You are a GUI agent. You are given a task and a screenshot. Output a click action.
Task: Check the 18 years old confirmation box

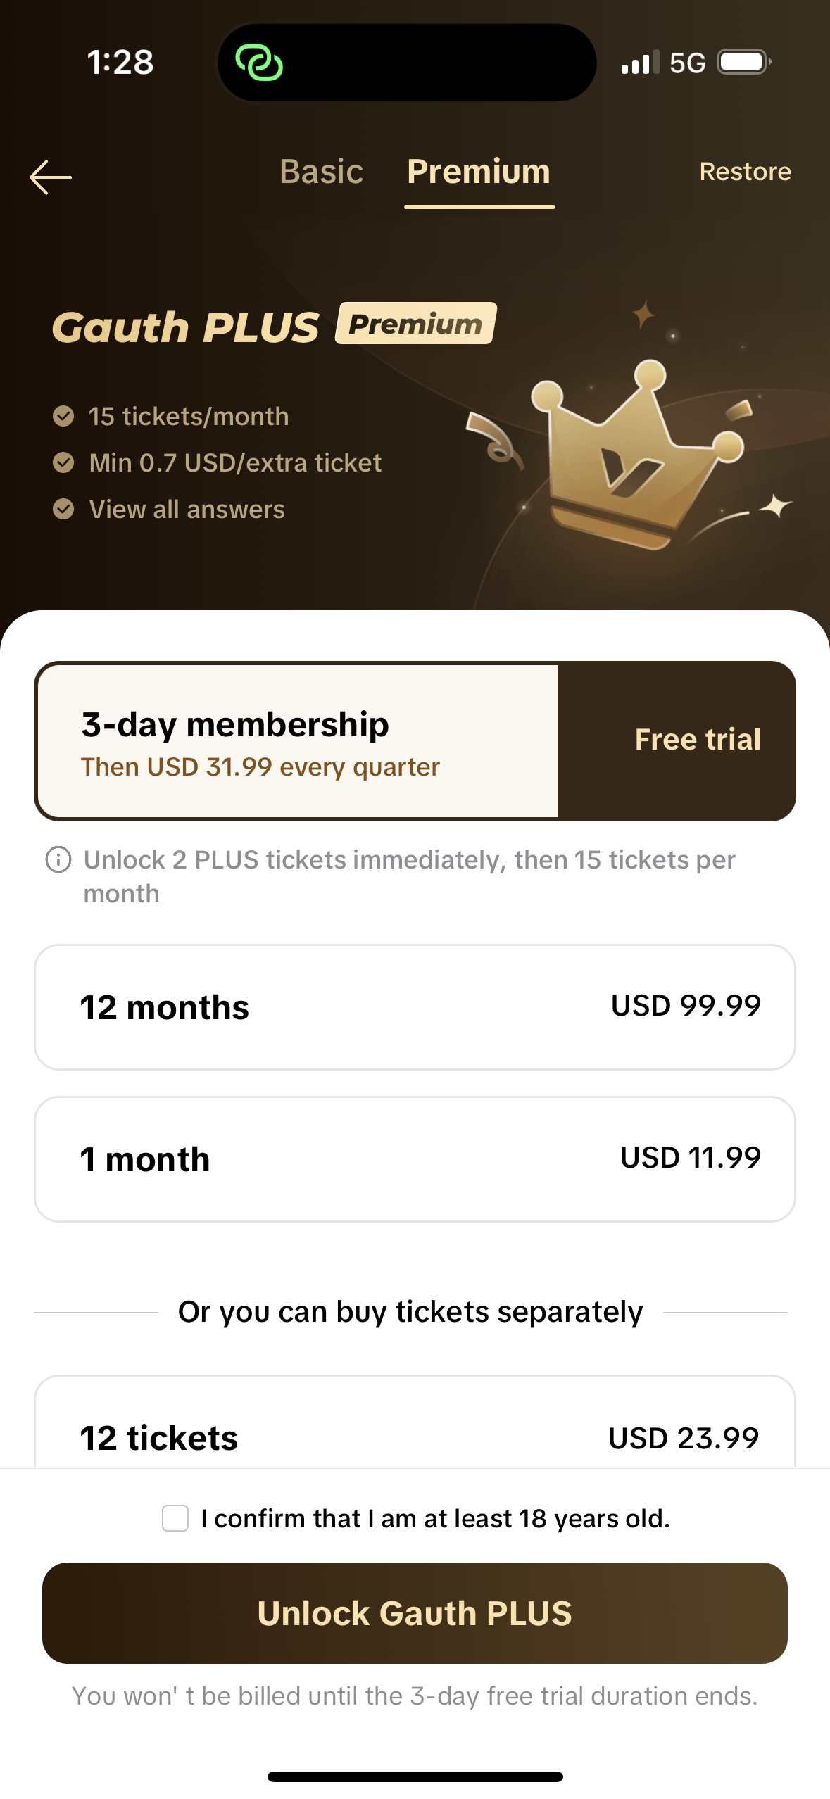(x=175, y=1518)
